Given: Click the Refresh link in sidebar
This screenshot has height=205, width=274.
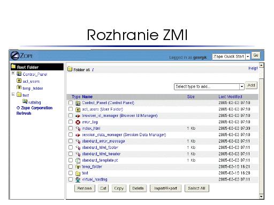Looking at the screenshot, I should 24,113.
